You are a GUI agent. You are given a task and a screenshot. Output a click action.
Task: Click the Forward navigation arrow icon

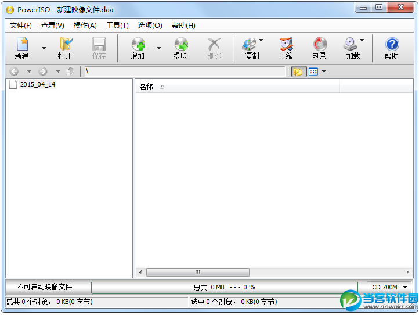pos(43,71)
